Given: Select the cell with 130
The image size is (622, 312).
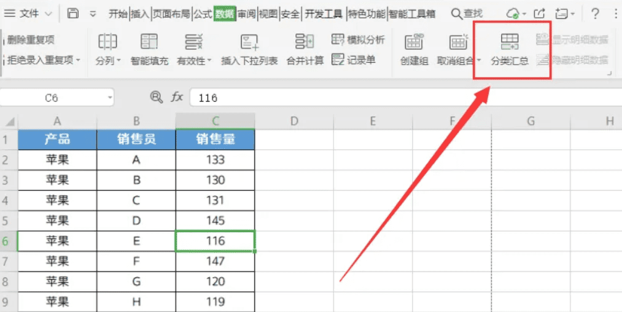Looking at the screenshot, I should coord(216,180).
